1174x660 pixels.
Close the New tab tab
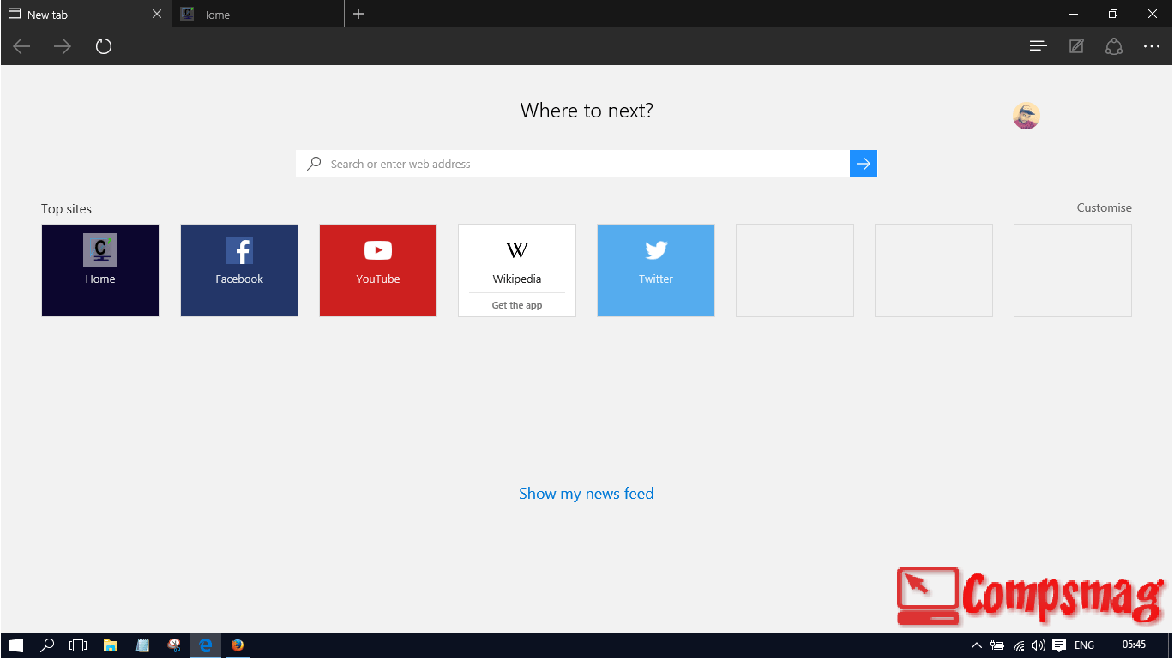coord(156,14)
